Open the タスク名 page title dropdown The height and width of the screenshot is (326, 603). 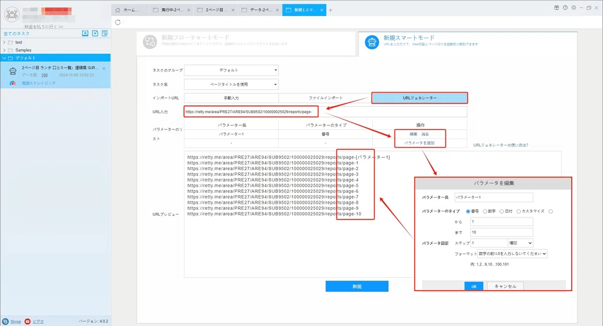click(231, 85)
